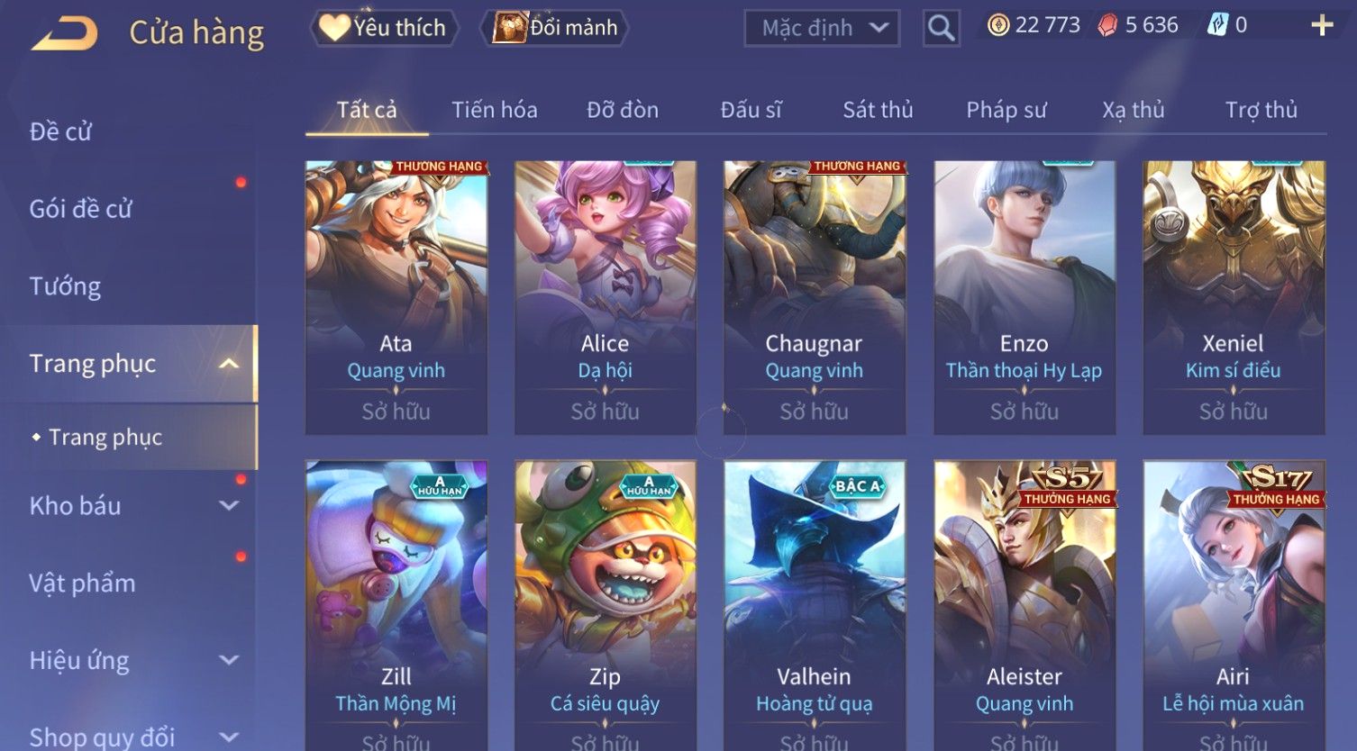1357x751 pixels.
Task: Expand the Hiệu ứng sidebar section
Action: (229, 661)
